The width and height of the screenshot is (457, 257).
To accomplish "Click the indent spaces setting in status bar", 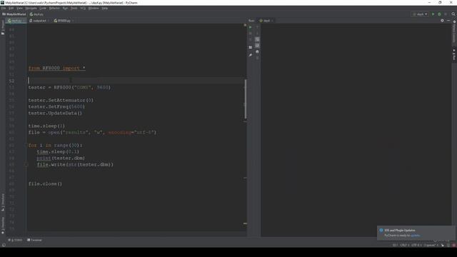I will [431, 245].
